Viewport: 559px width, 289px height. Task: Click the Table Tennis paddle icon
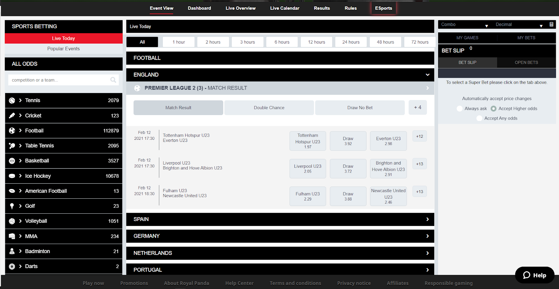12,146
